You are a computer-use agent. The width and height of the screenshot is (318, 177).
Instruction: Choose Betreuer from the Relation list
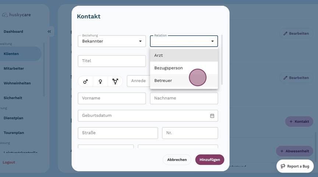(x=184, y=80)
